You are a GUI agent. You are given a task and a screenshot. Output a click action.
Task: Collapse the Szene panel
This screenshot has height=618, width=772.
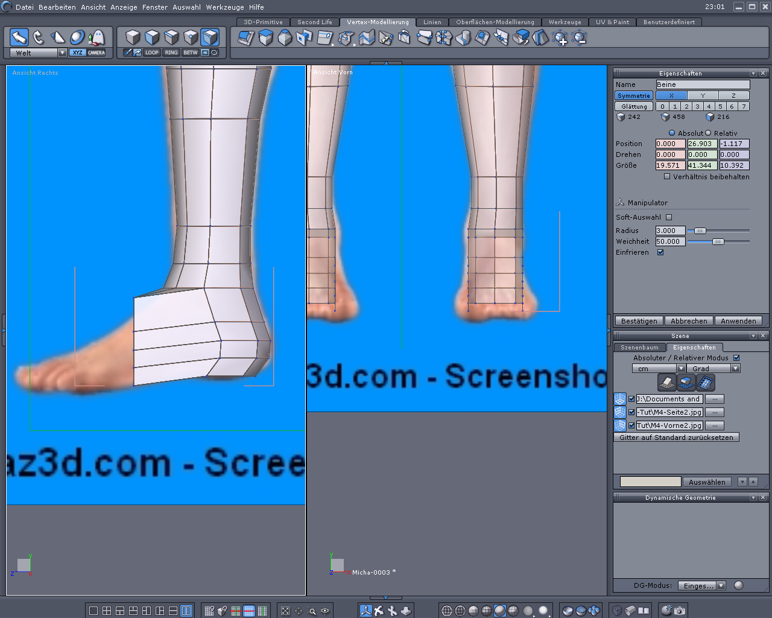point(753,336)
